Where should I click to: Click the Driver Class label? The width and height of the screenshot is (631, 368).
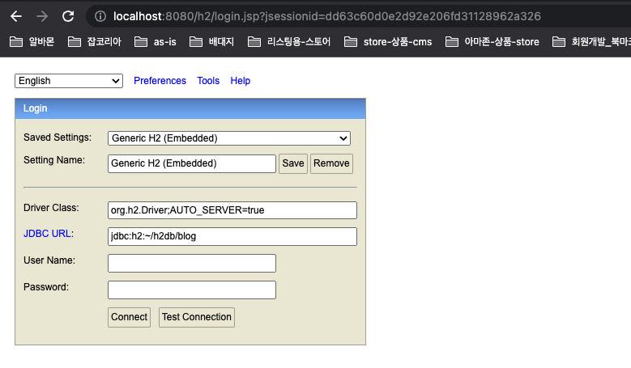51,208
